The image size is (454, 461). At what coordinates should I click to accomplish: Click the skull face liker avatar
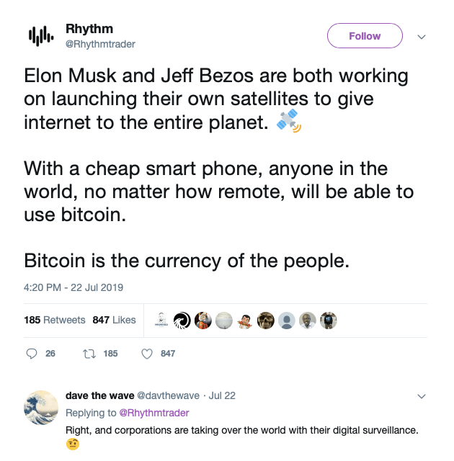266,321
